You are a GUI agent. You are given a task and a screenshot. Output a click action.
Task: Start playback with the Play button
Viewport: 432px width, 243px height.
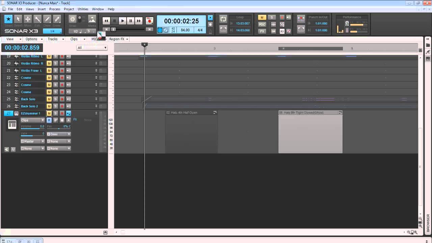point(123,21)
